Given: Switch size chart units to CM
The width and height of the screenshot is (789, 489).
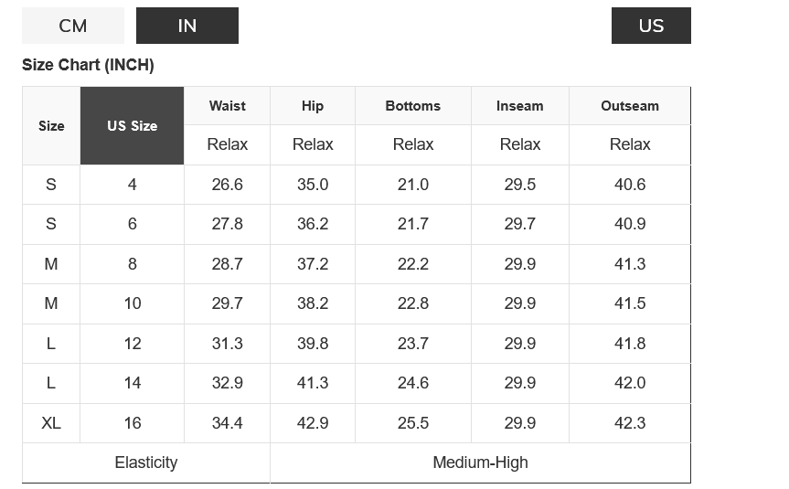Looking at the screenshot, I should (x=73, y=26).
